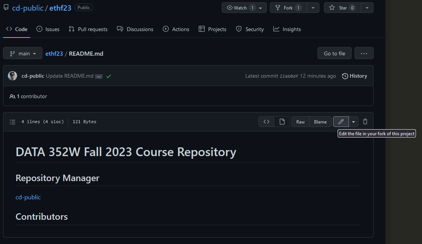Screen dimensions: 422x244
Task: Switch to rendered file view icon
Action: coord(282,122)
